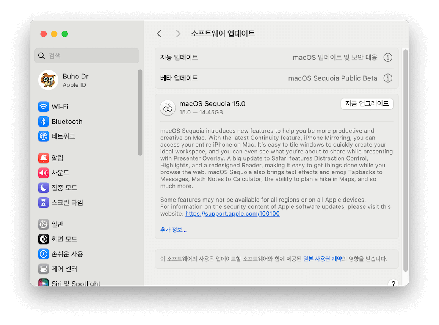Select 알림 label in sidebar
This screenshot has height=325, width=439.
[57, 158]
